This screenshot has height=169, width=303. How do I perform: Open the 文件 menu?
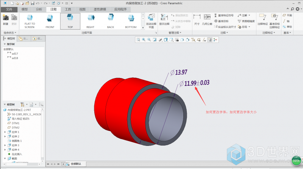(9, 9)
